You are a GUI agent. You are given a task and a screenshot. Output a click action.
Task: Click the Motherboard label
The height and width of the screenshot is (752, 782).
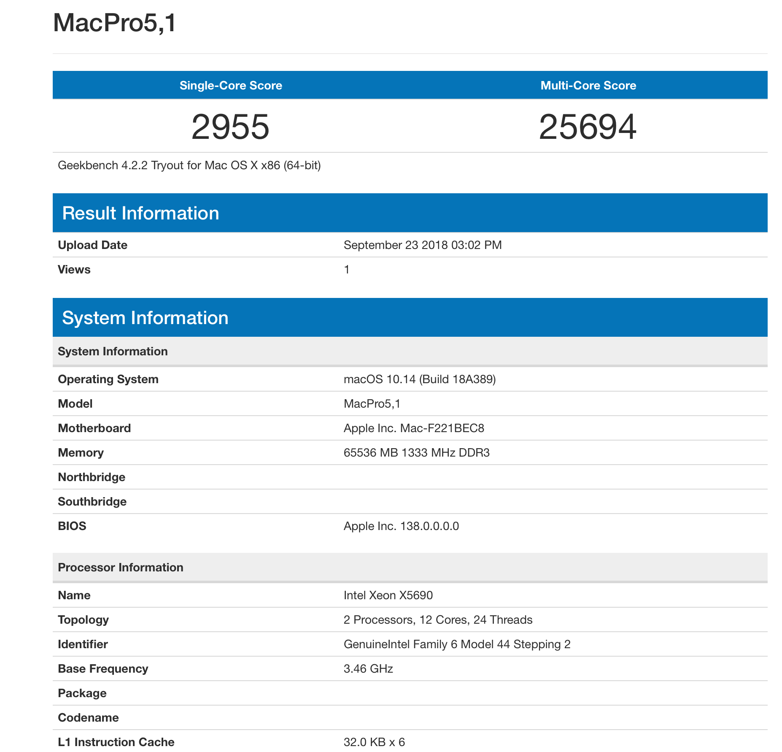(x=94, y=428)
